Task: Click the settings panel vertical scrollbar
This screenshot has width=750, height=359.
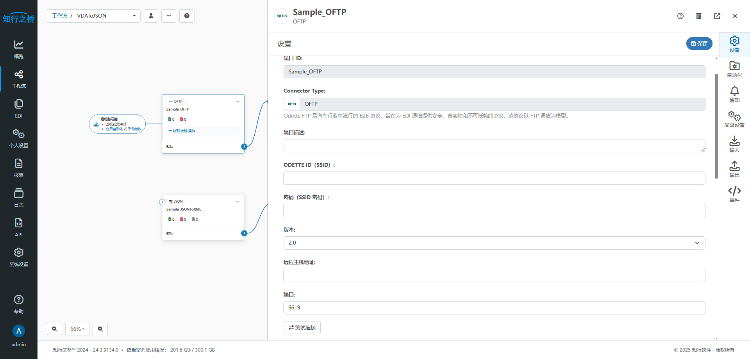Action: pyautogui.click(x=716, y=126)
